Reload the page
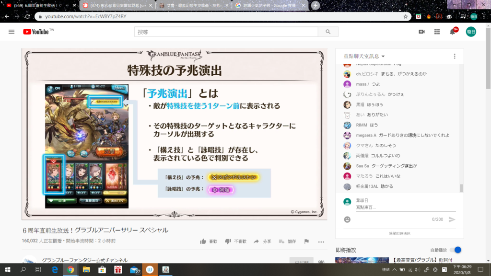491x276 pixels. pyautogui.click(x=27, y=17)
